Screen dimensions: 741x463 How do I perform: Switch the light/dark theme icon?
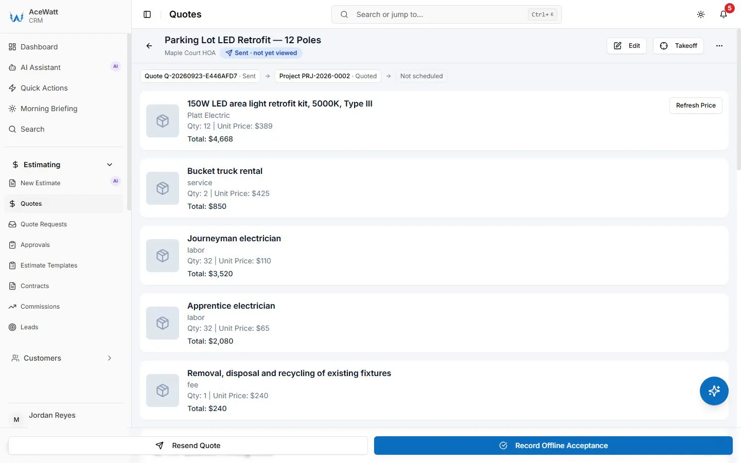coord(701,14)
